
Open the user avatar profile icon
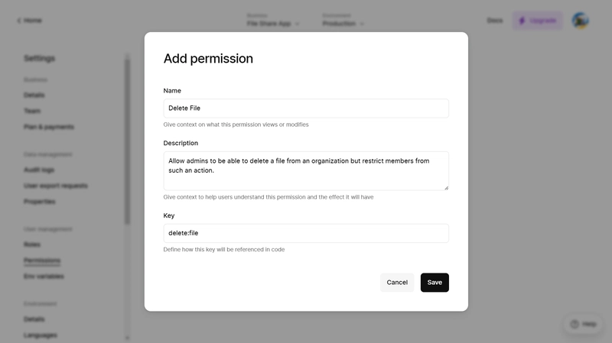pos(581,21)
